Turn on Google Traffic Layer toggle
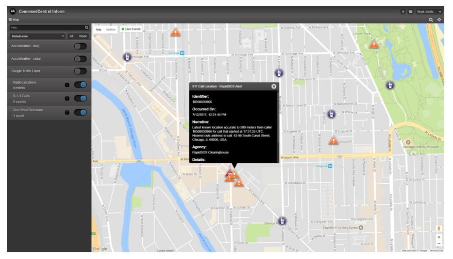453x259 pixels. click(x=80, y=72)
